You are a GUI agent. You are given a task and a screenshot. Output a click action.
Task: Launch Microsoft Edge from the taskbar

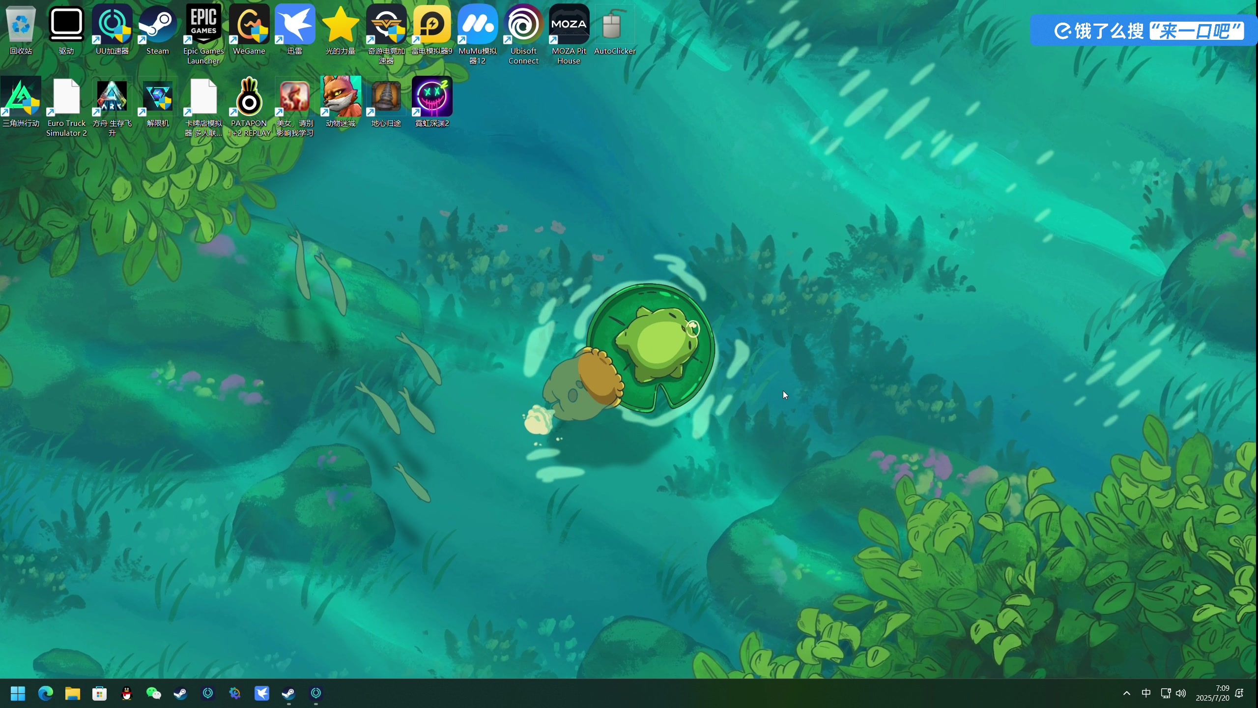(46, 693)
